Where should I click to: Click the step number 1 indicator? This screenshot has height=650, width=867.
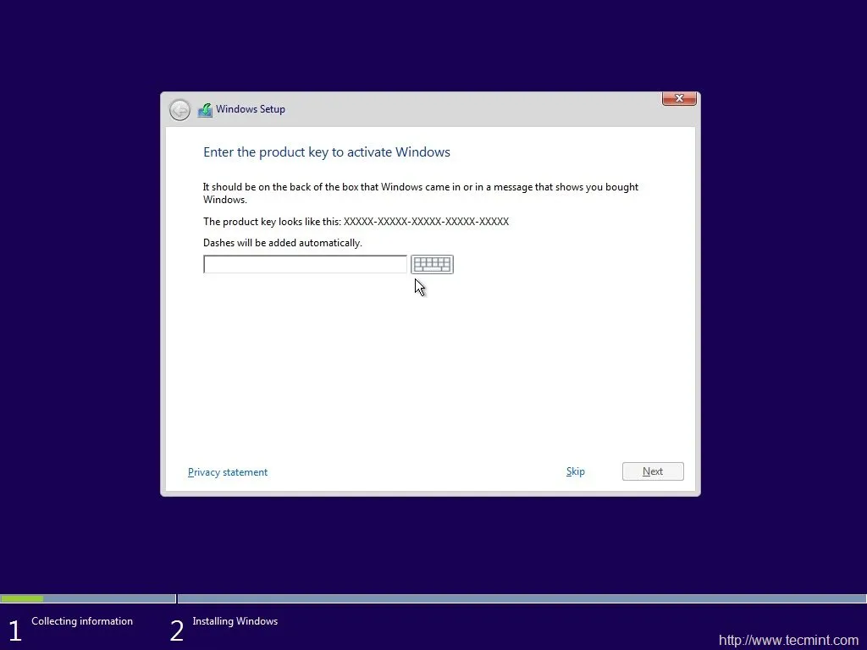coord(14,628)
